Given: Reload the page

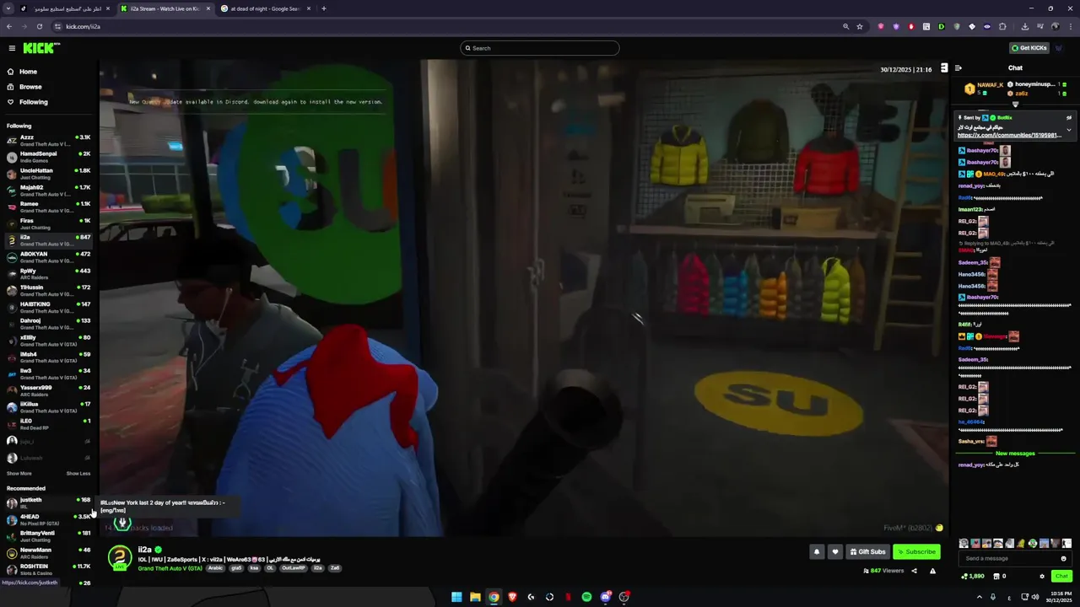Looking at the screenshot, I should point(39,26).
